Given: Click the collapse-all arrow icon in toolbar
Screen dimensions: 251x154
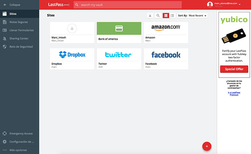Looking at the screenshot, I should [150, 16].
